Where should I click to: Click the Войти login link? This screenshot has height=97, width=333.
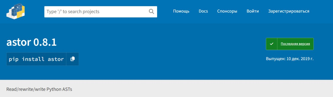[253, 11]
